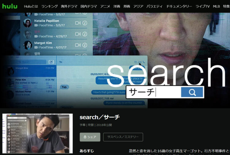Viewport: 230px width, 155px height.
Task: Click the large search movie title in banner
Action: click(166, 73)
